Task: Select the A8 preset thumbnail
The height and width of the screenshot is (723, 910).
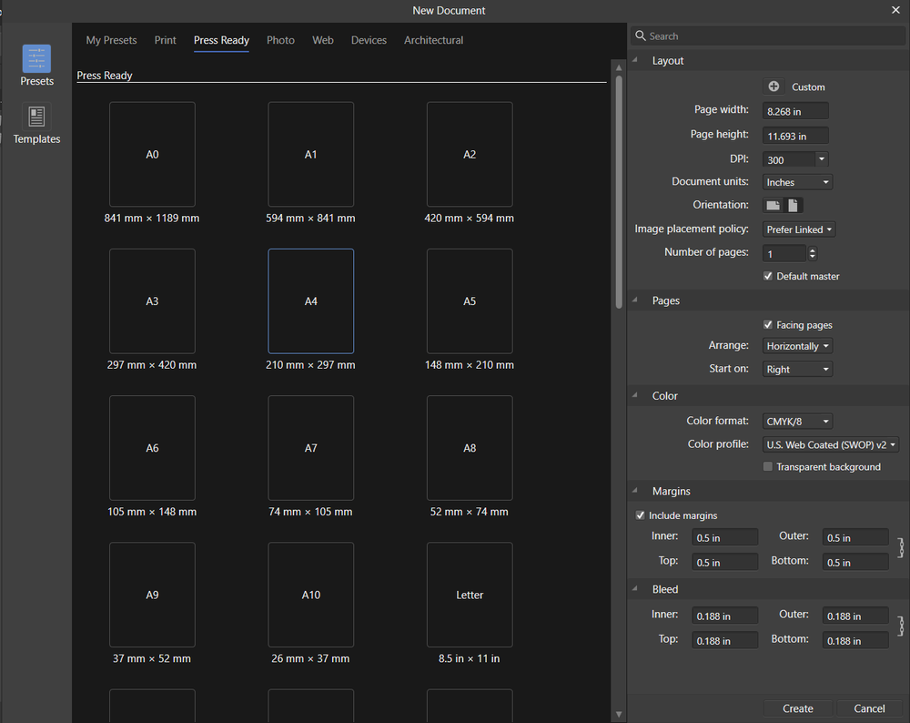Action: point(470,448)
